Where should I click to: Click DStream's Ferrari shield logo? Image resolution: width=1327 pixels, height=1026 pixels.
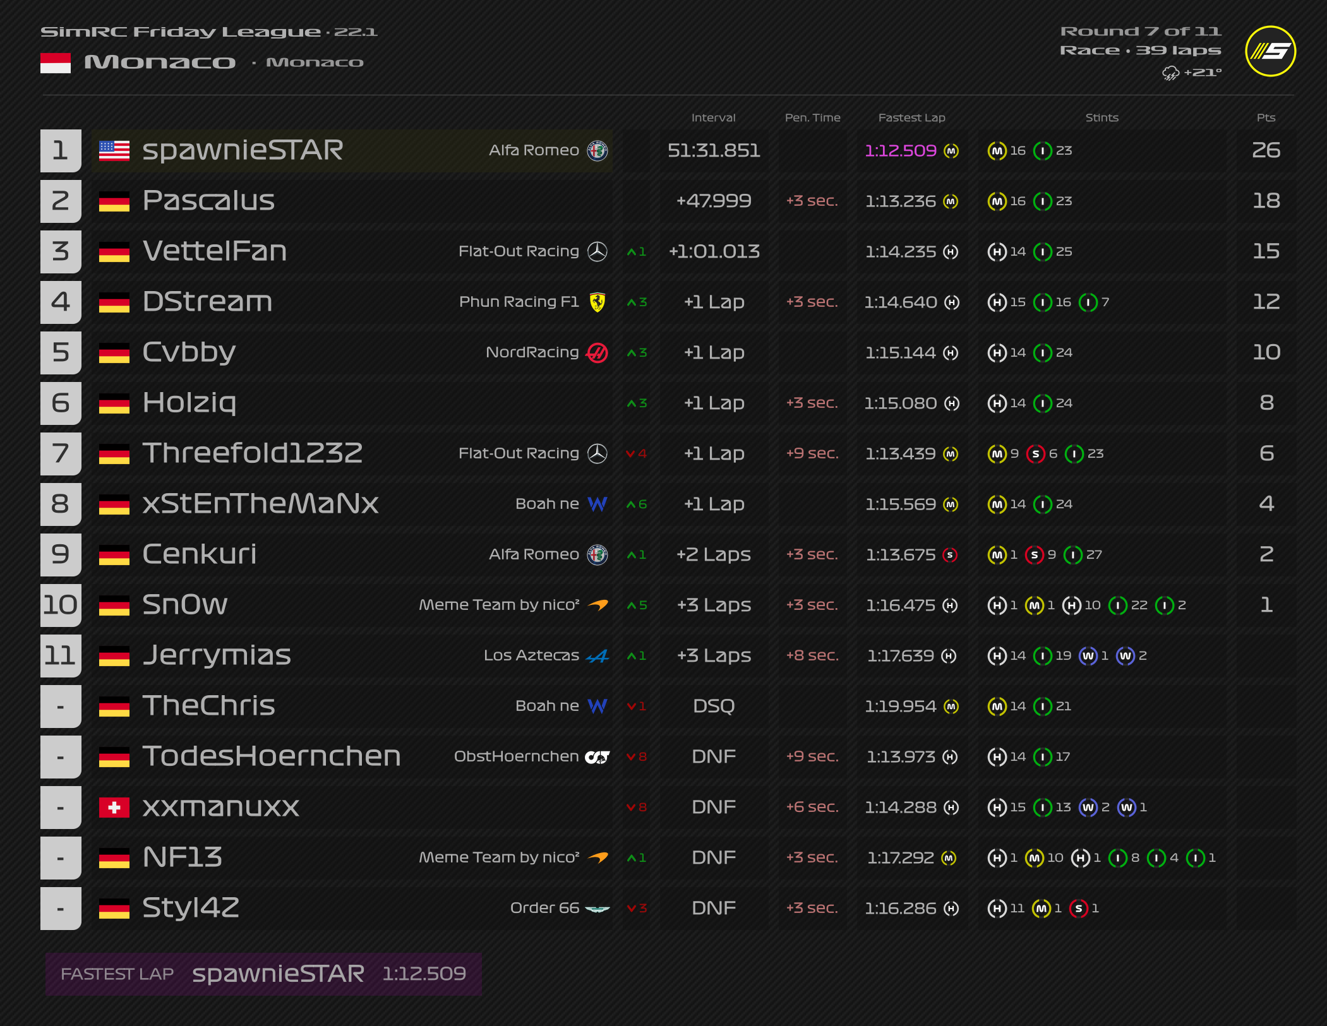pos(597,302)
